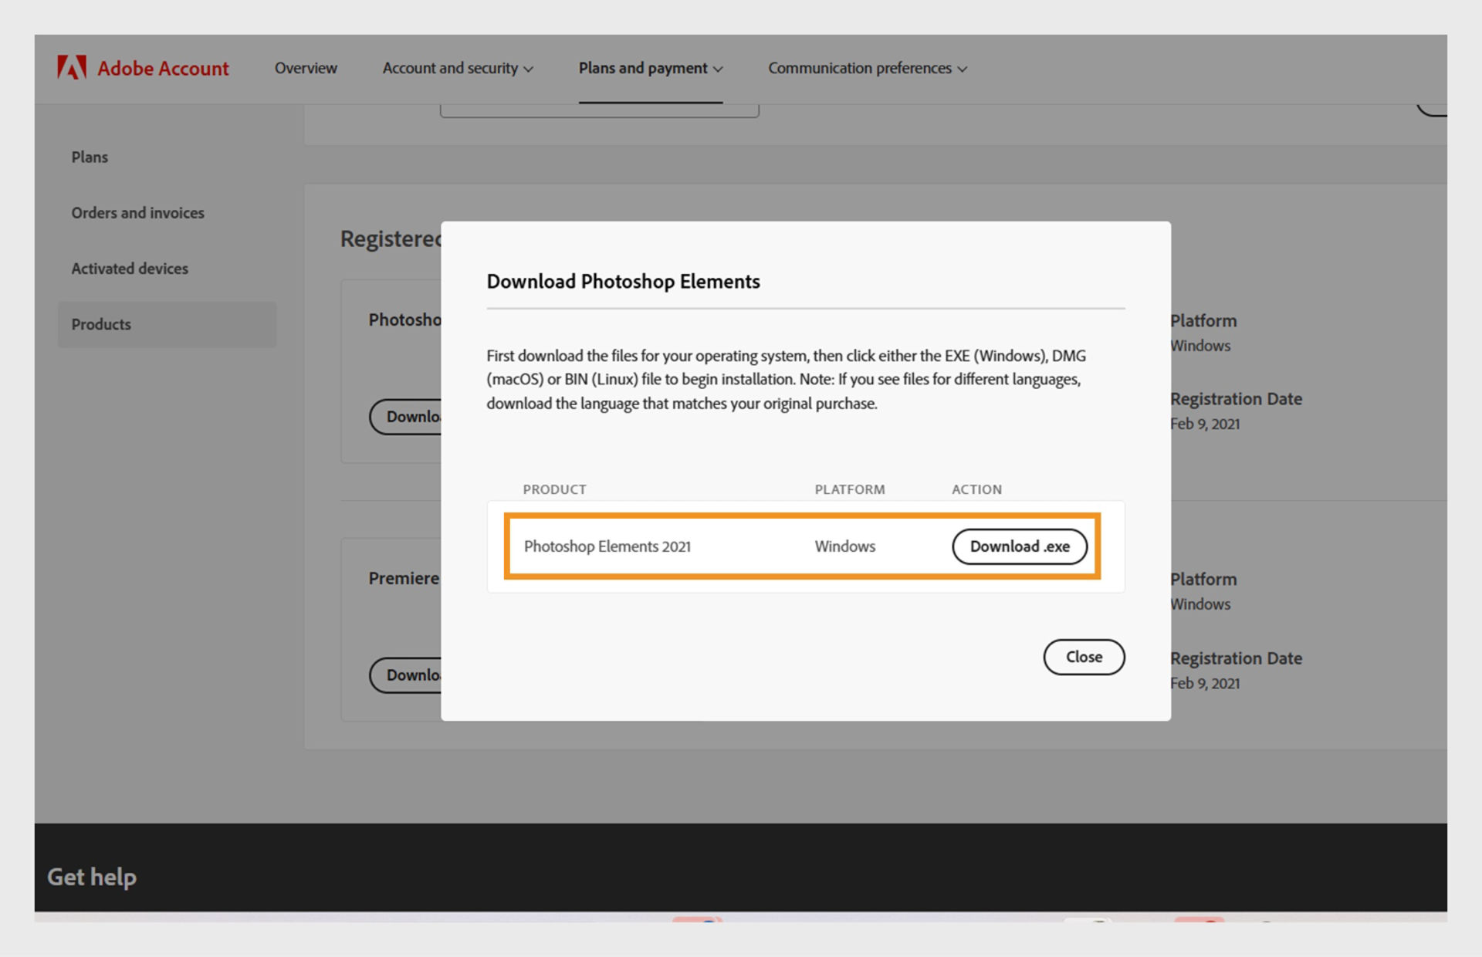This screenshot has height=957, width=1482.
Task: Click the PRODUCT column header
Action: coord(554,489)
